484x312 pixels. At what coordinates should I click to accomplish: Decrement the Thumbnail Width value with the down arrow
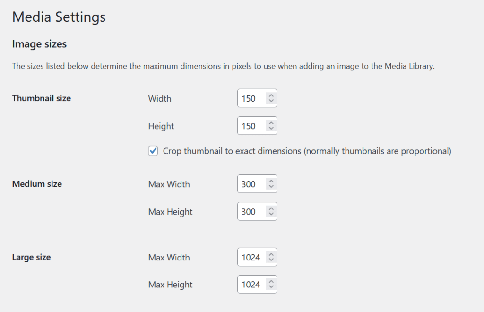(271, 101)
